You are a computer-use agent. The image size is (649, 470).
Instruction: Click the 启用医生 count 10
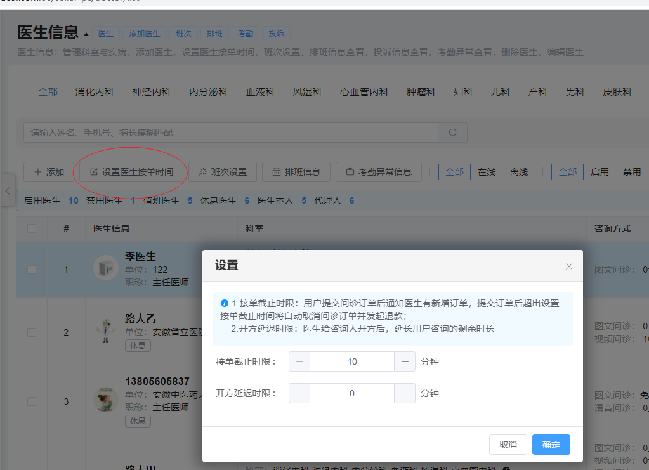[74, 200]
